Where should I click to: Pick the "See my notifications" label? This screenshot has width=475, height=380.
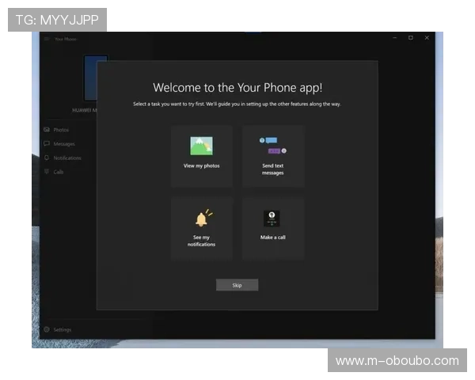[x=201, y=241]
